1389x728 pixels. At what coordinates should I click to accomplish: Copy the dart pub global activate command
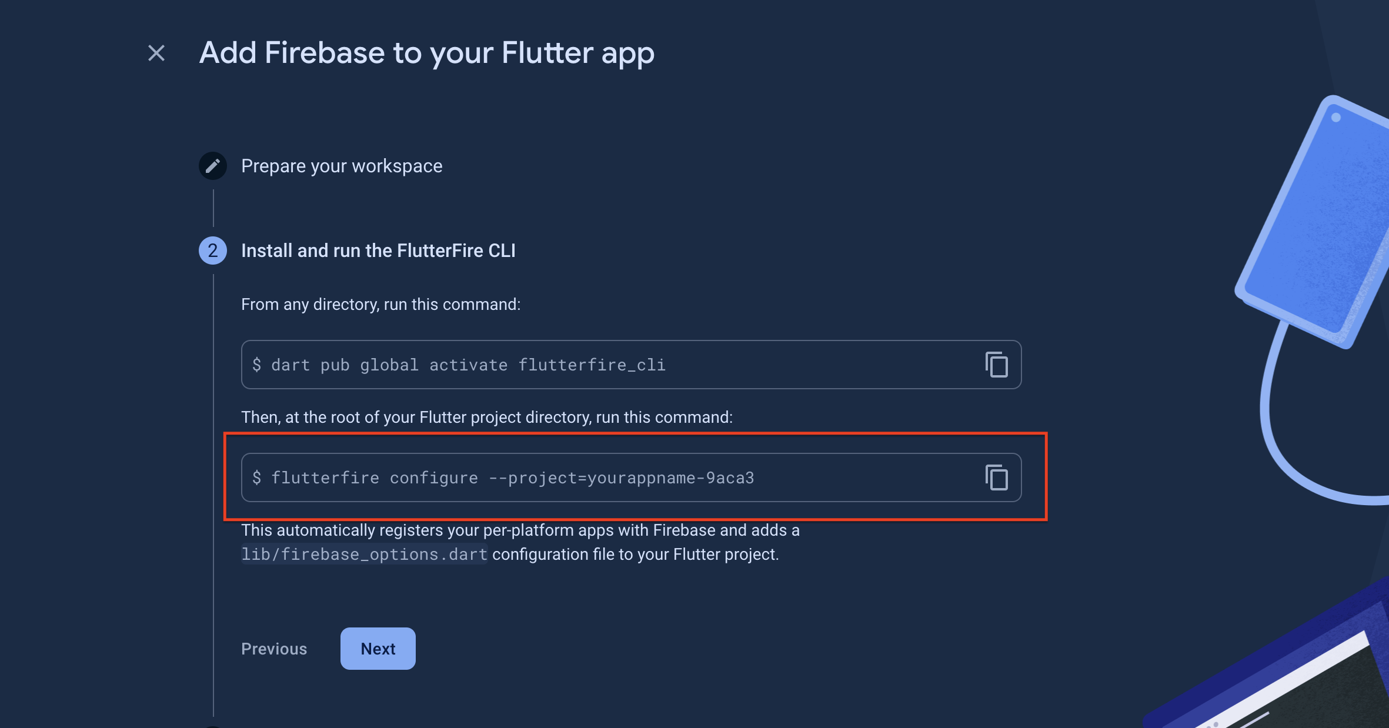[997, 365]
